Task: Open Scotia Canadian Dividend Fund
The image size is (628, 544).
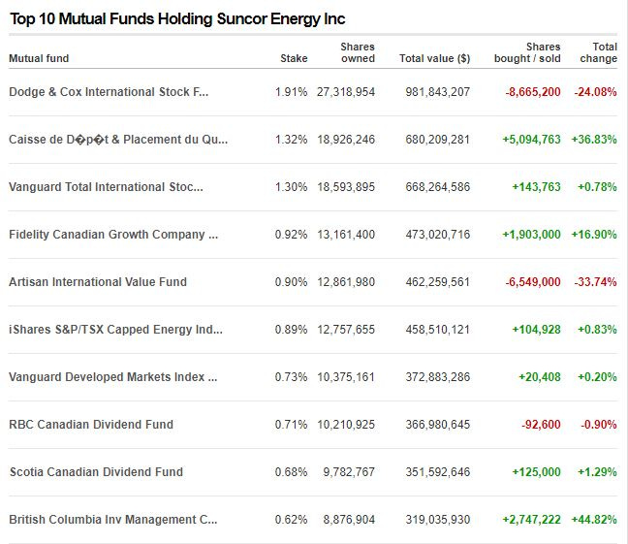Action: pos(96,472)
